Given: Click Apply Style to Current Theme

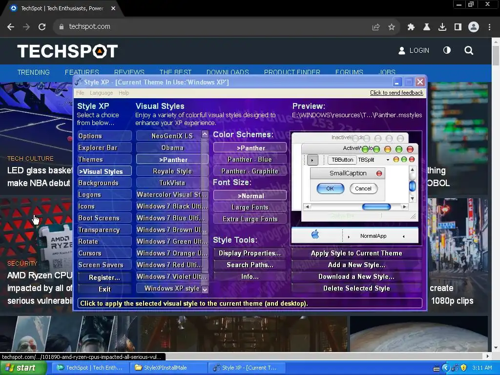Looking at the screenshot, I should pyautogui.click(x=356, y=253).
